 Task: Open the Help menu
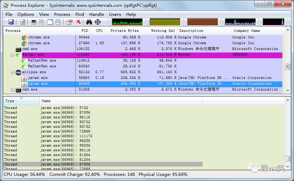[131, 14]
